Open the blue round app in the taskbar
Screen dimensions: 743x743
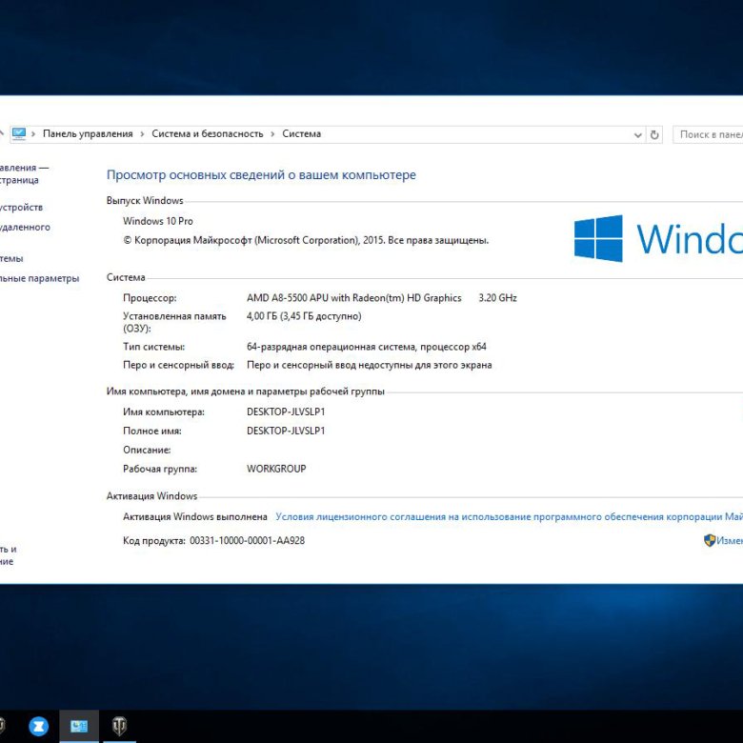click(x=38, y=726)
